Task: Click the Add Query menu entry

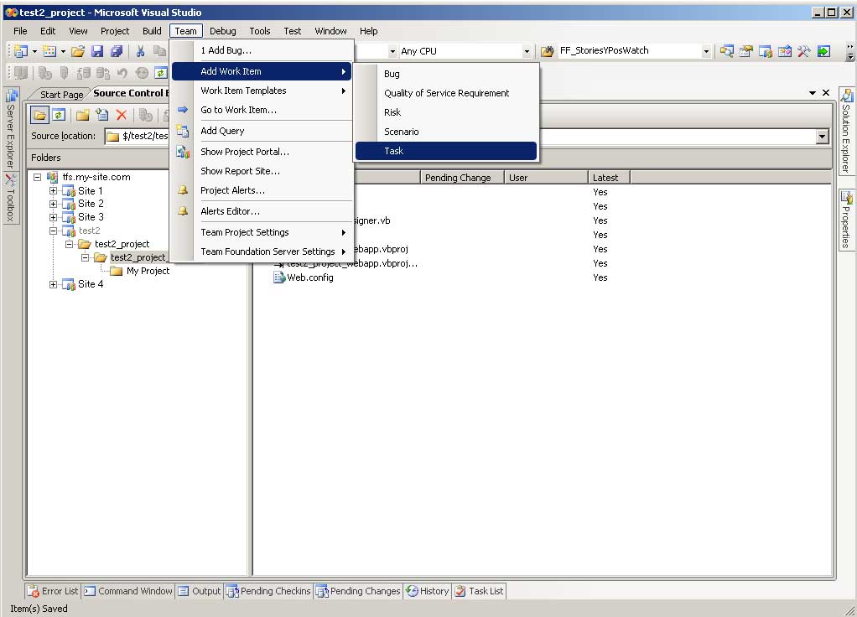Action: click(x=262, y=131)
